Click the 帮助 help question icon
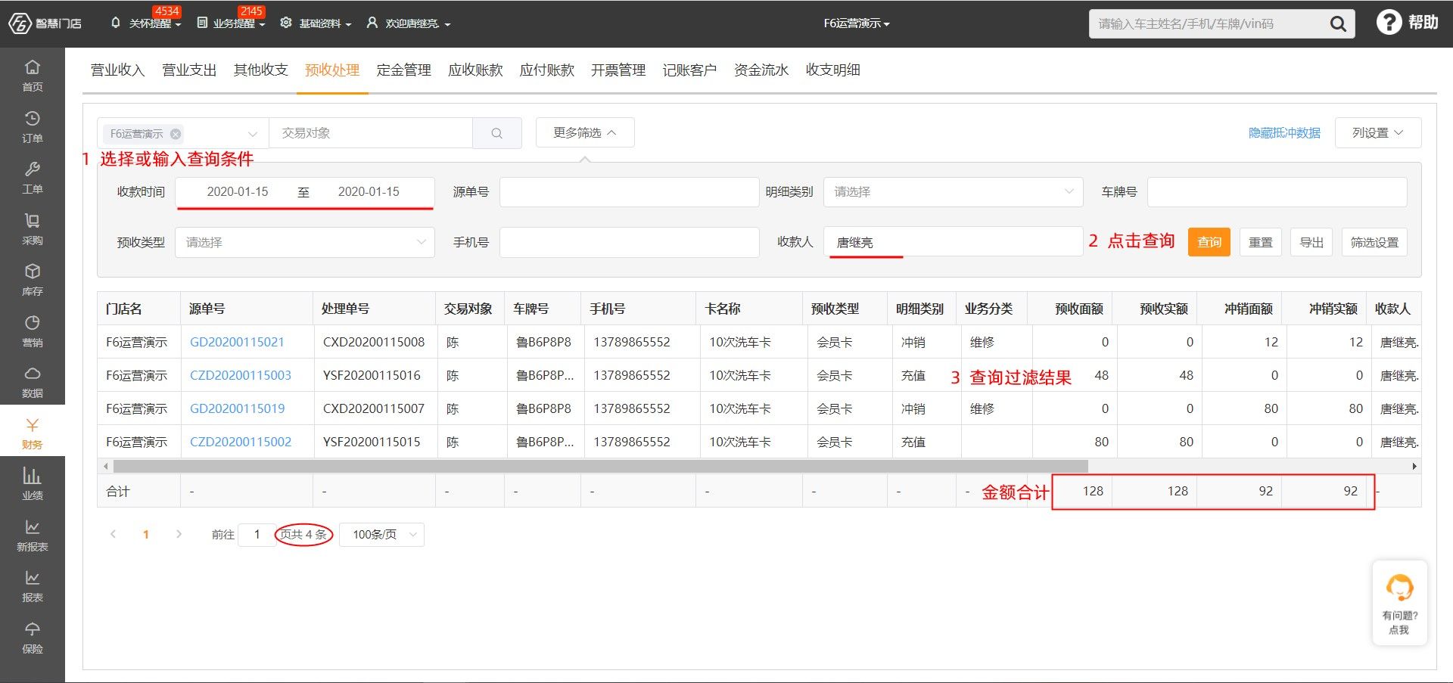This screenshot has height=683, width=1453. coord(1389,23)
